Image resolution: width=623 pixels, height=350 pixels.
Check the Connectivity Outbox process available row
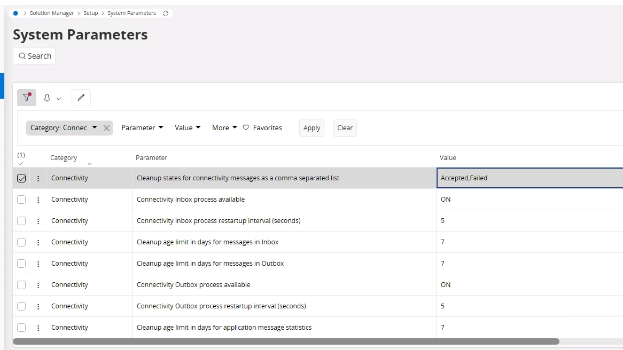pos(21,285)
